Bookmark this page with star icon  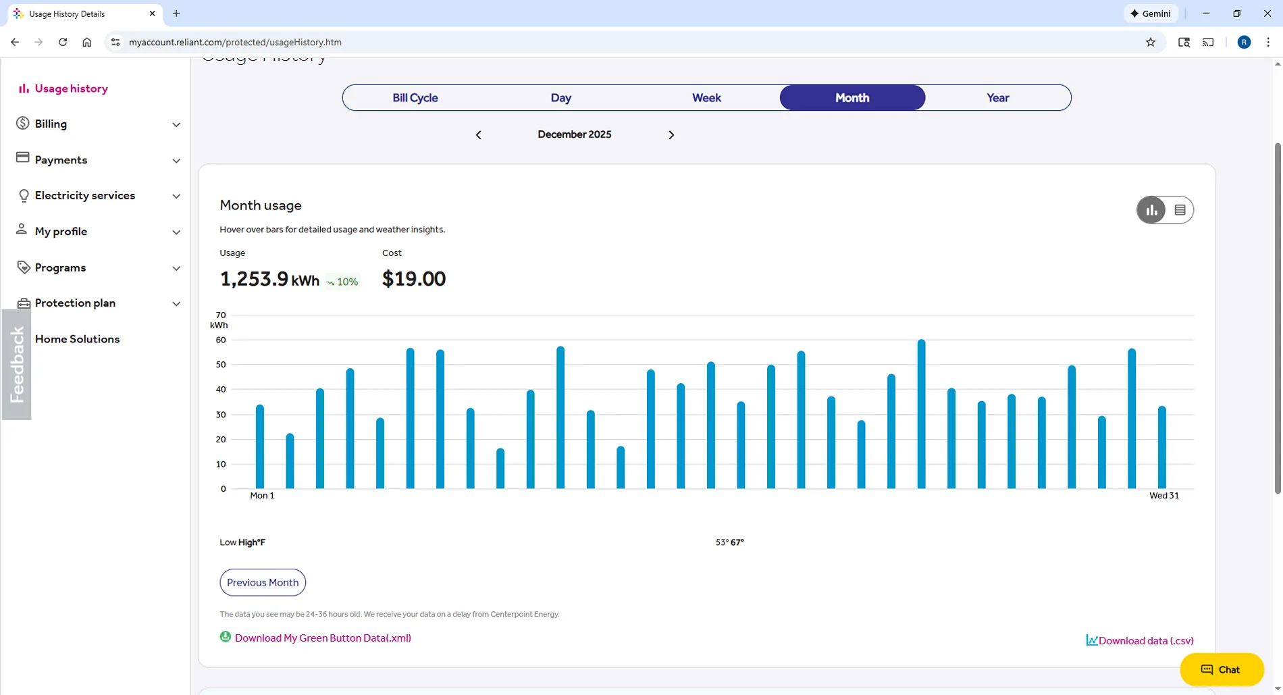coord(1151,42)
